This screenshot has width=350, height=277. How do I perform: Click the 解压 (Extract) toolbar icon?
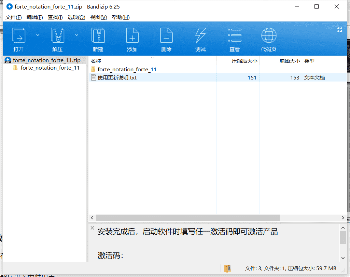coord(58,35)
